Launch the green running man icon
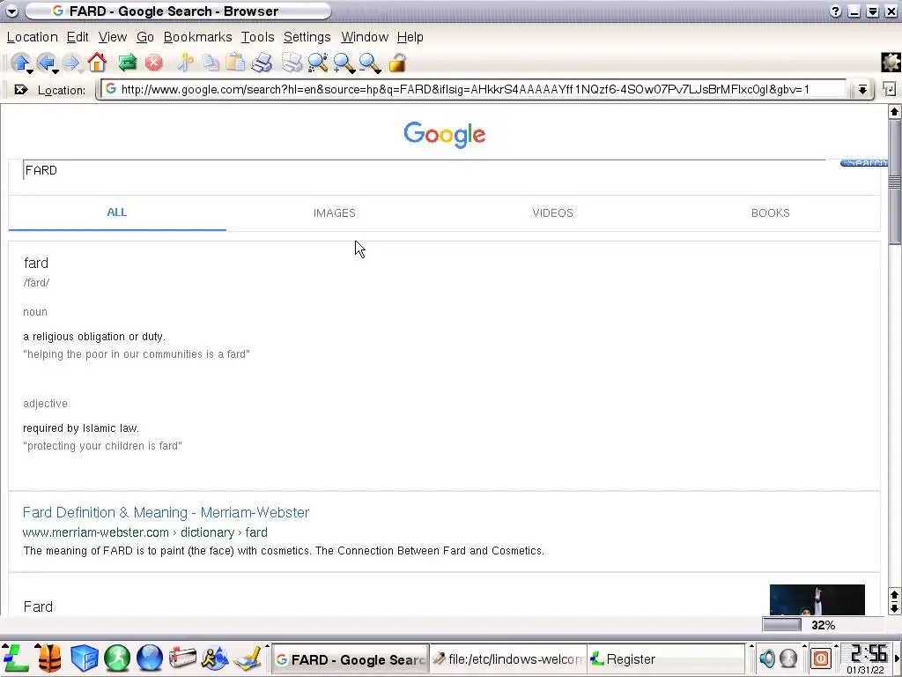 click(117, 658)
